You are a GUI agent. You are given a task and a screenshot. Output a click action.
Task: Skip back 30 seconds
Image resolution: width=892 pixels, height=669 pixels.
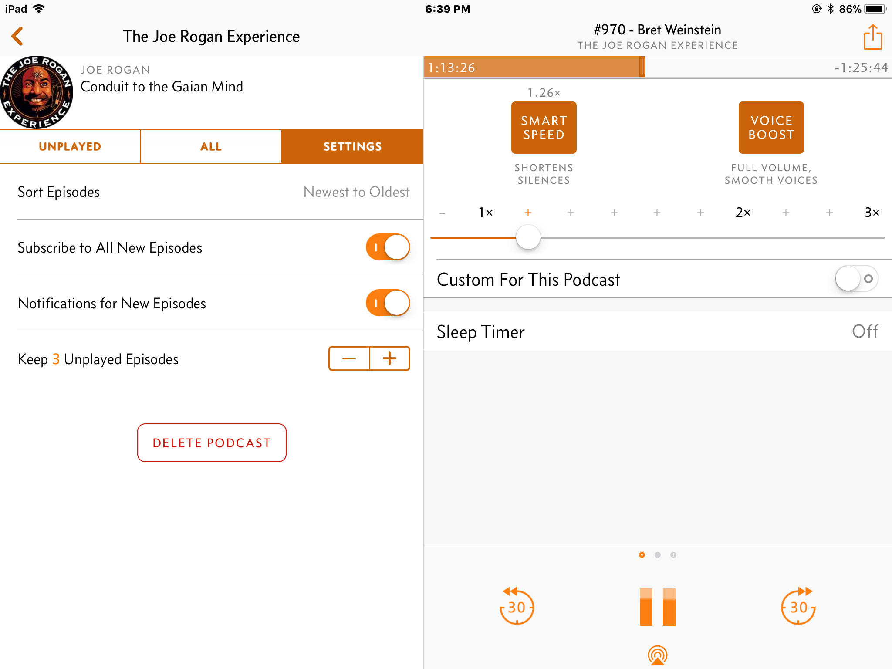point(517,606)
